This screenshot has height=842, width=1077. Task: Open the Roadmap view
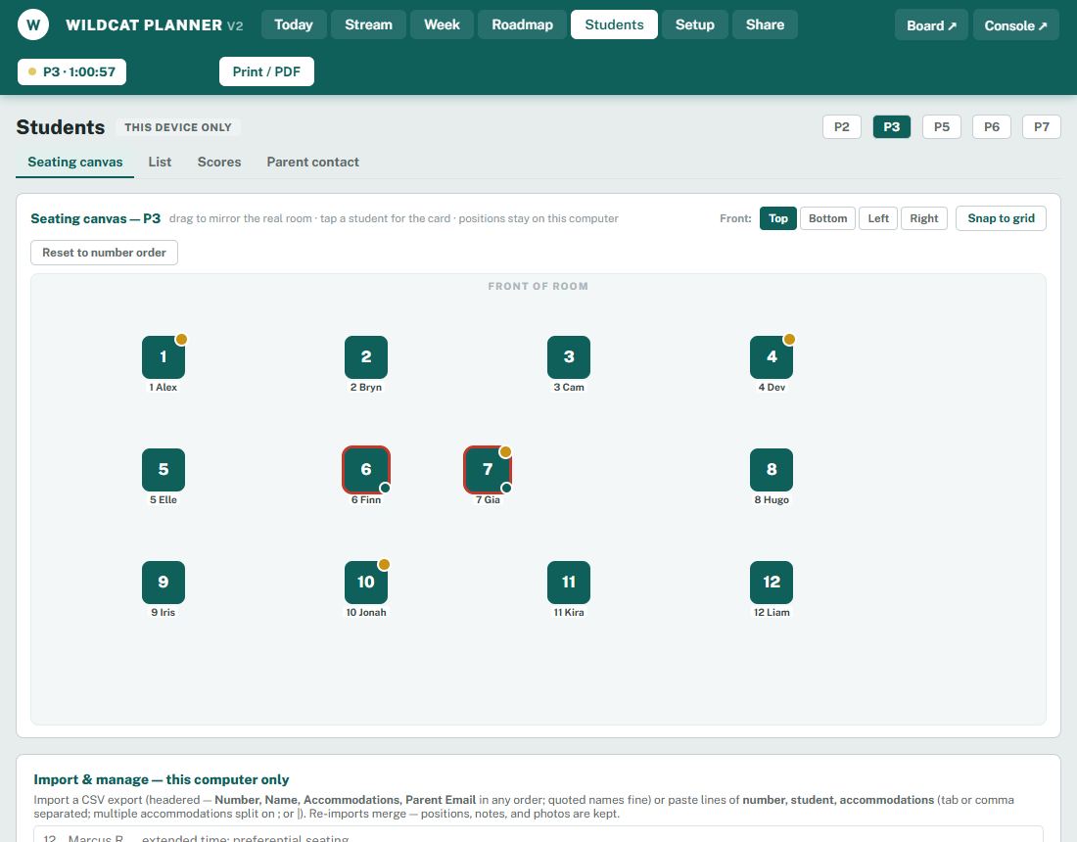click(x=522, y=24)
